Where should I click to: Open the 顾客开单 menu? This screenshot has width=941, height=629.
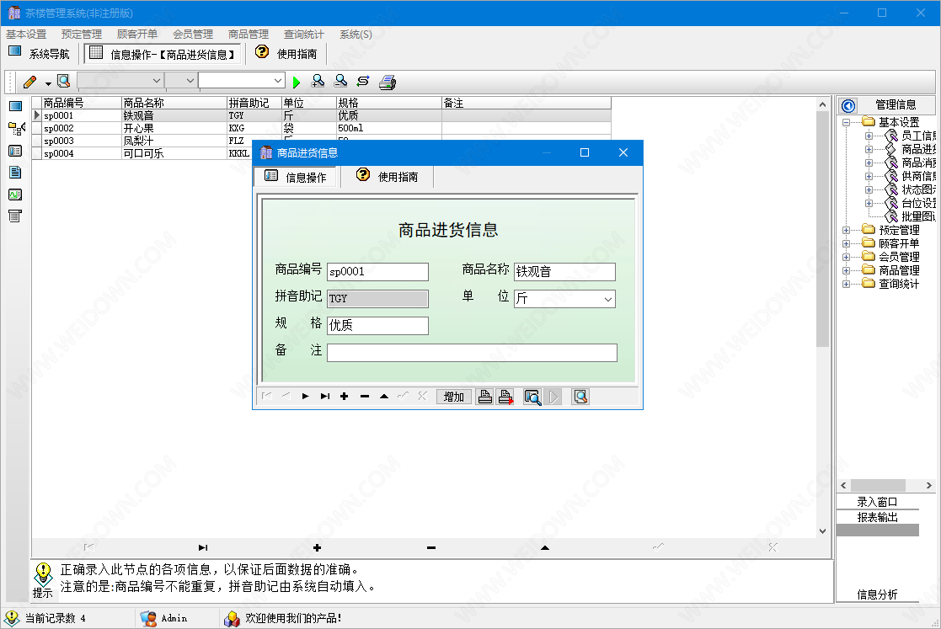click(x=136, y=35)
